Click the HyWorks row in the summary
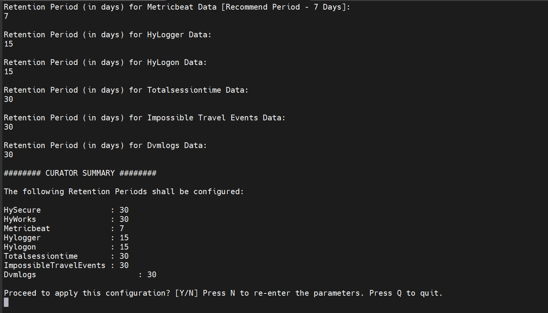548x313 pixels. click(66, 219)
